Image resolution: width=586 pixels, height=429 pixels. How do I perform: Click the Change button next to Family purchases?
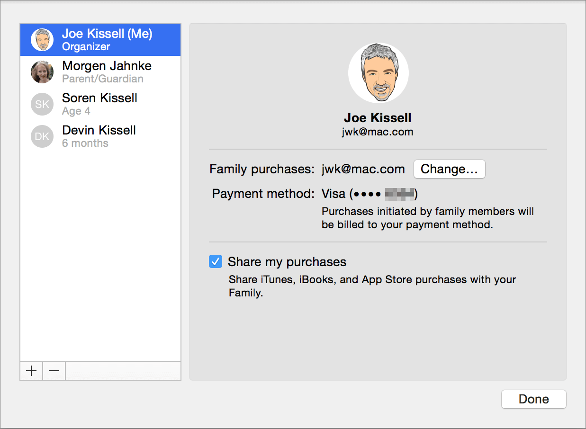[x=449, y=169]
